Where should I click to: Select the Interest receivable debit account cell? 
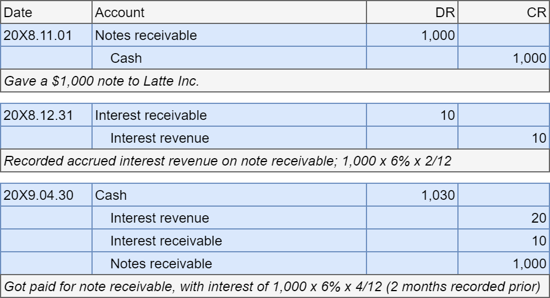[229, 115]
